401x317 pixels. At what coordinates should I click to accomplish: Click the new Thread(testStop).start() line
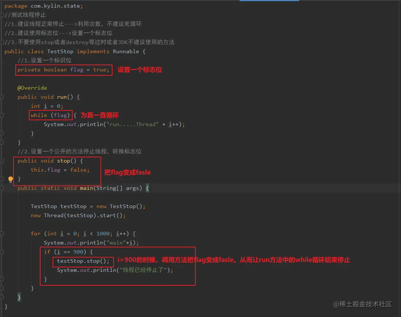tap(78, 215)
